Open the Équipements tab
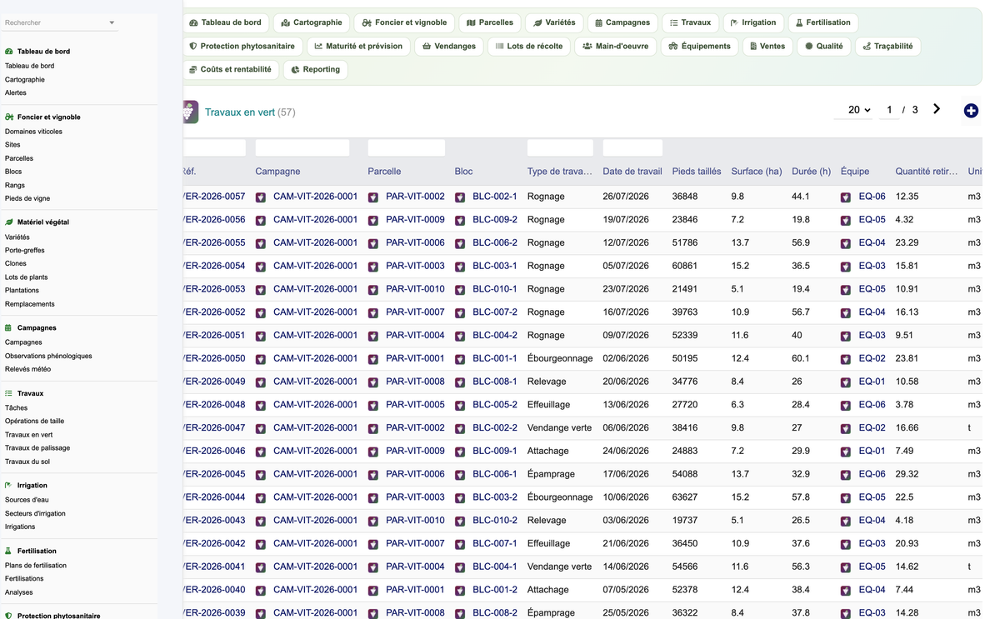Image resolution: width=1000 pixels, height=619 pixels. [x=699, y=46]
